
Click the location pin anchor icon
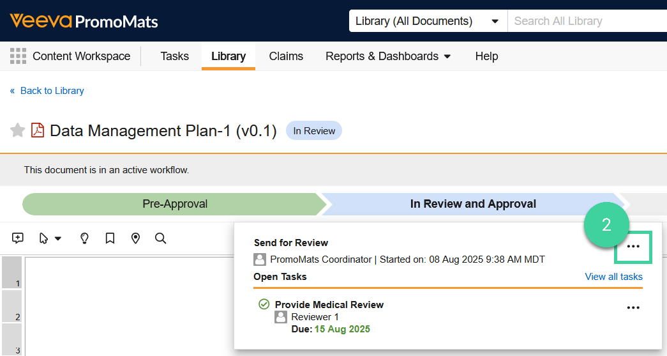(135, 238)
